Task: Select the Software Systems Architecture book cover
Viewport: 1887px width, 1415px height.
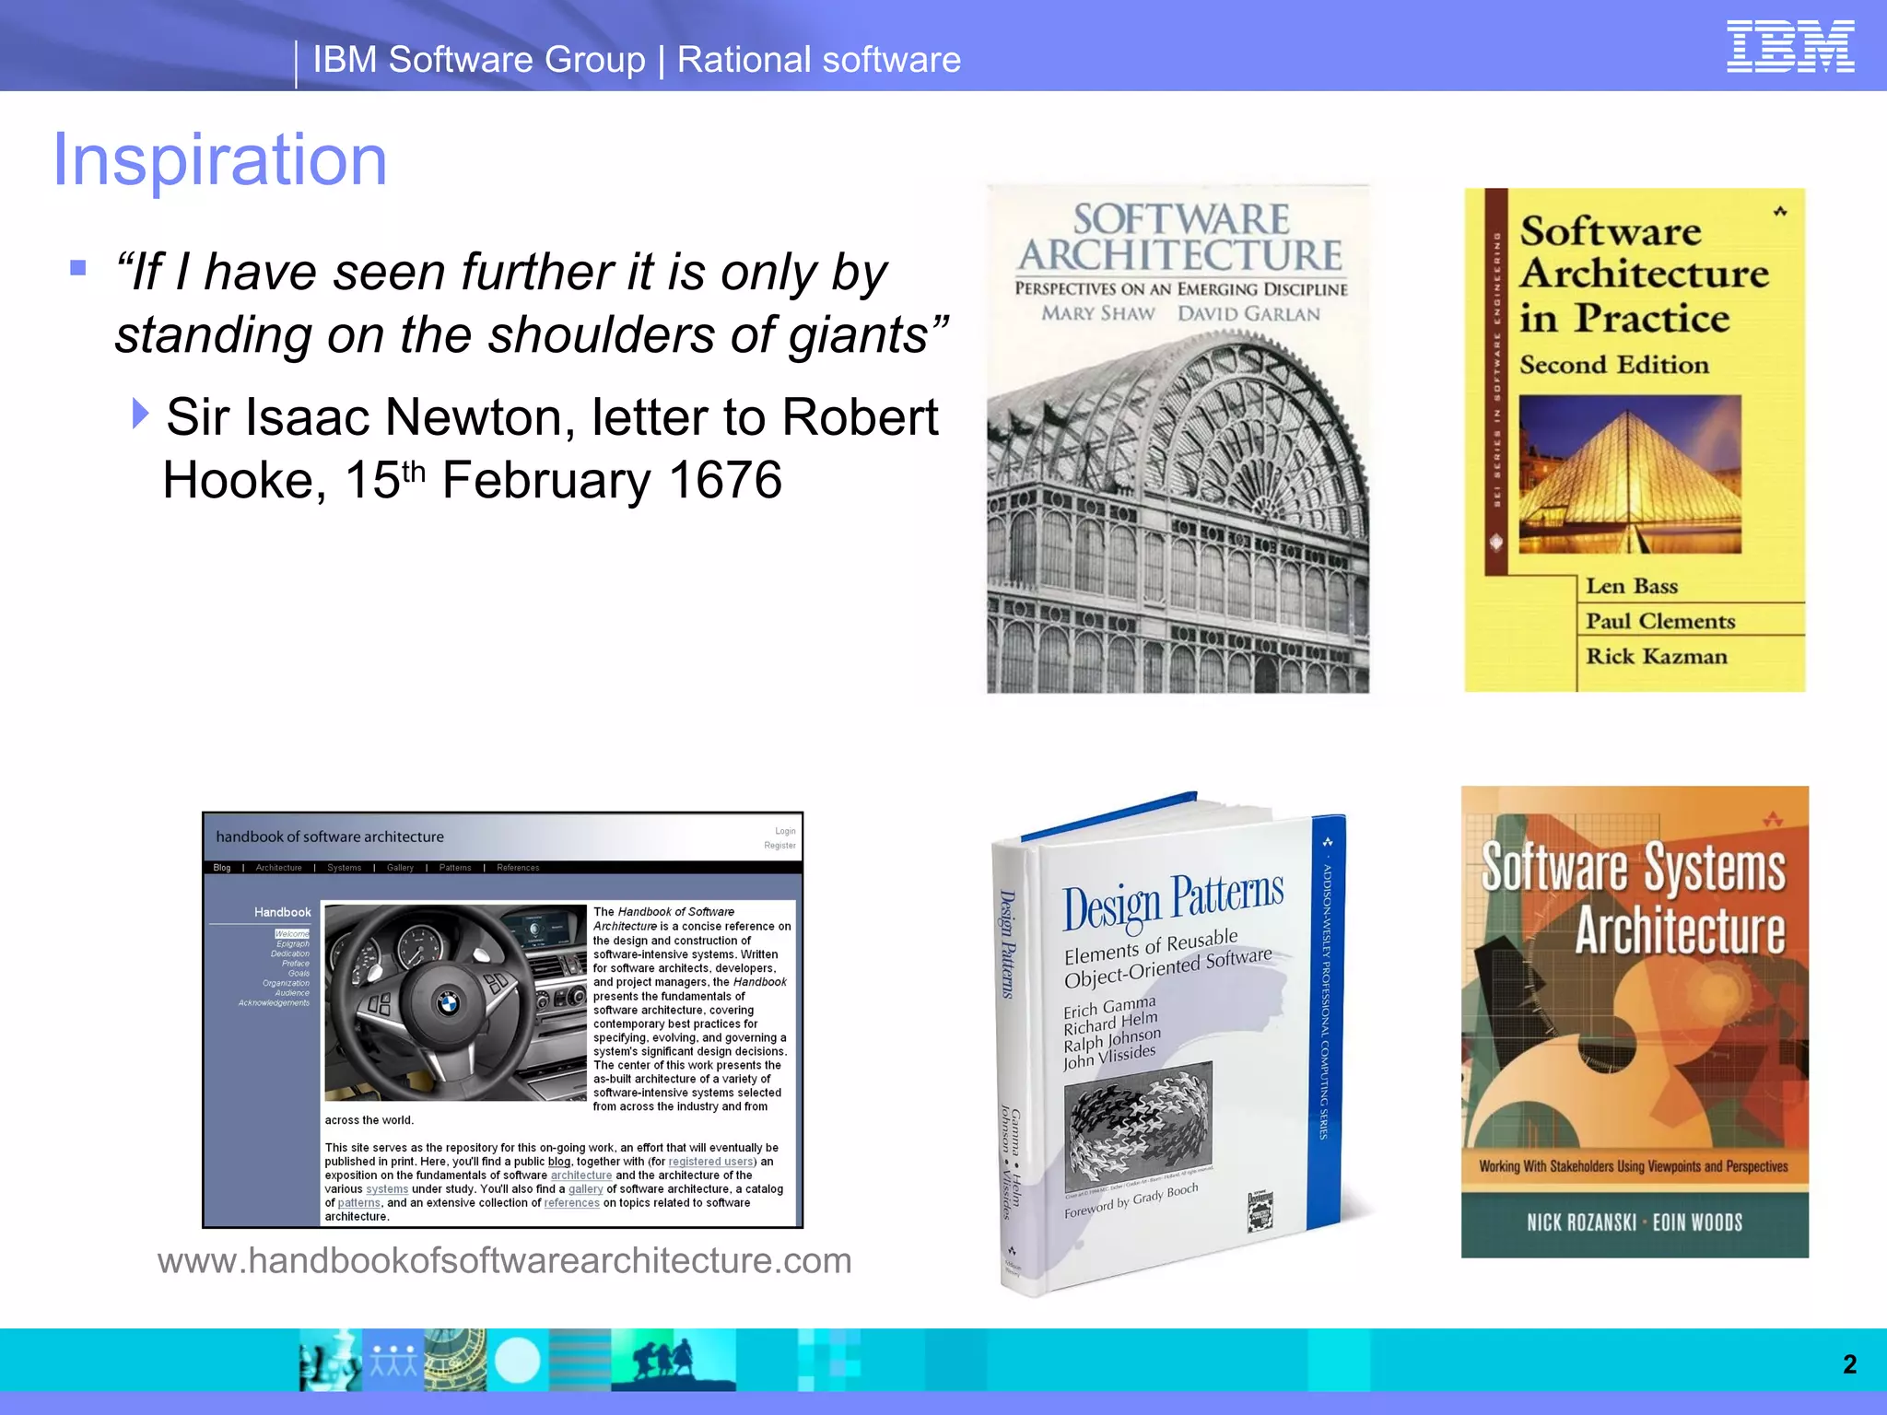Action: [1635, 1021]
